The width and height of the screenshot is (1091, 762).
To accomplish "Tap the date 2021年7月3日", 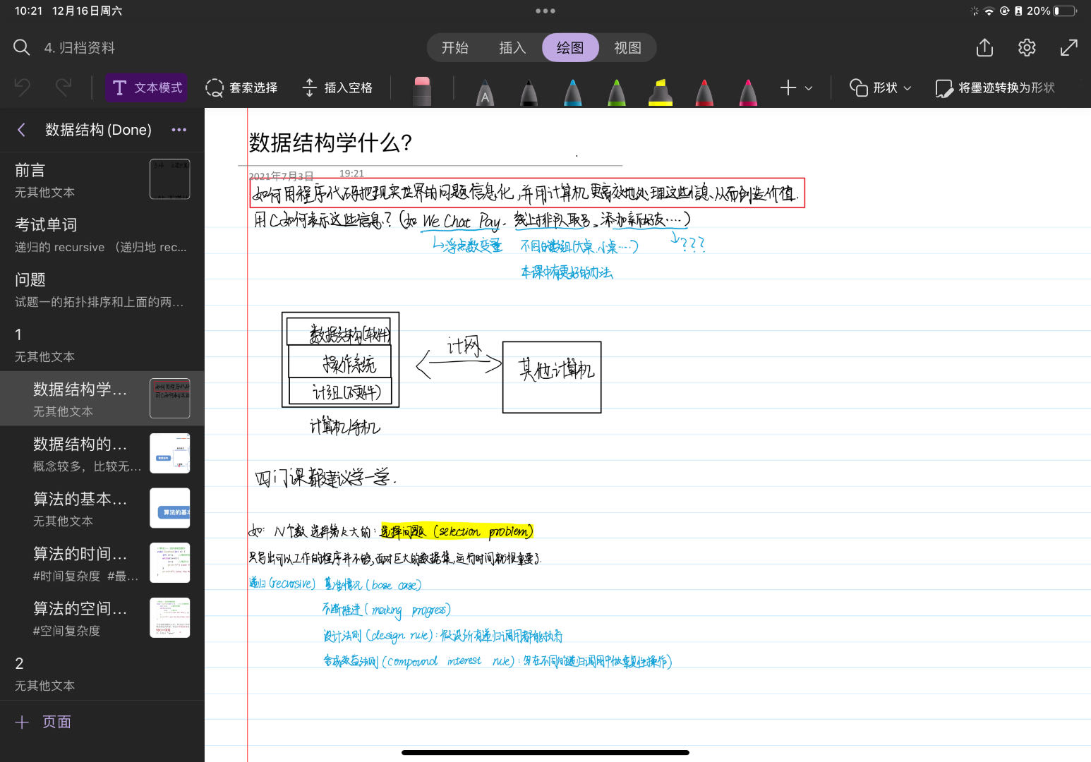I will pyautogui.click(x=281, y=176).
